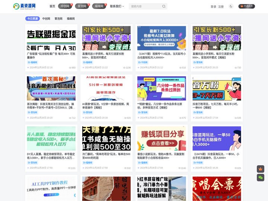Screen dimensions: 268x201
Task: Click 中创网 tag under 13476期 card
Action: click(x=198, y=163)
